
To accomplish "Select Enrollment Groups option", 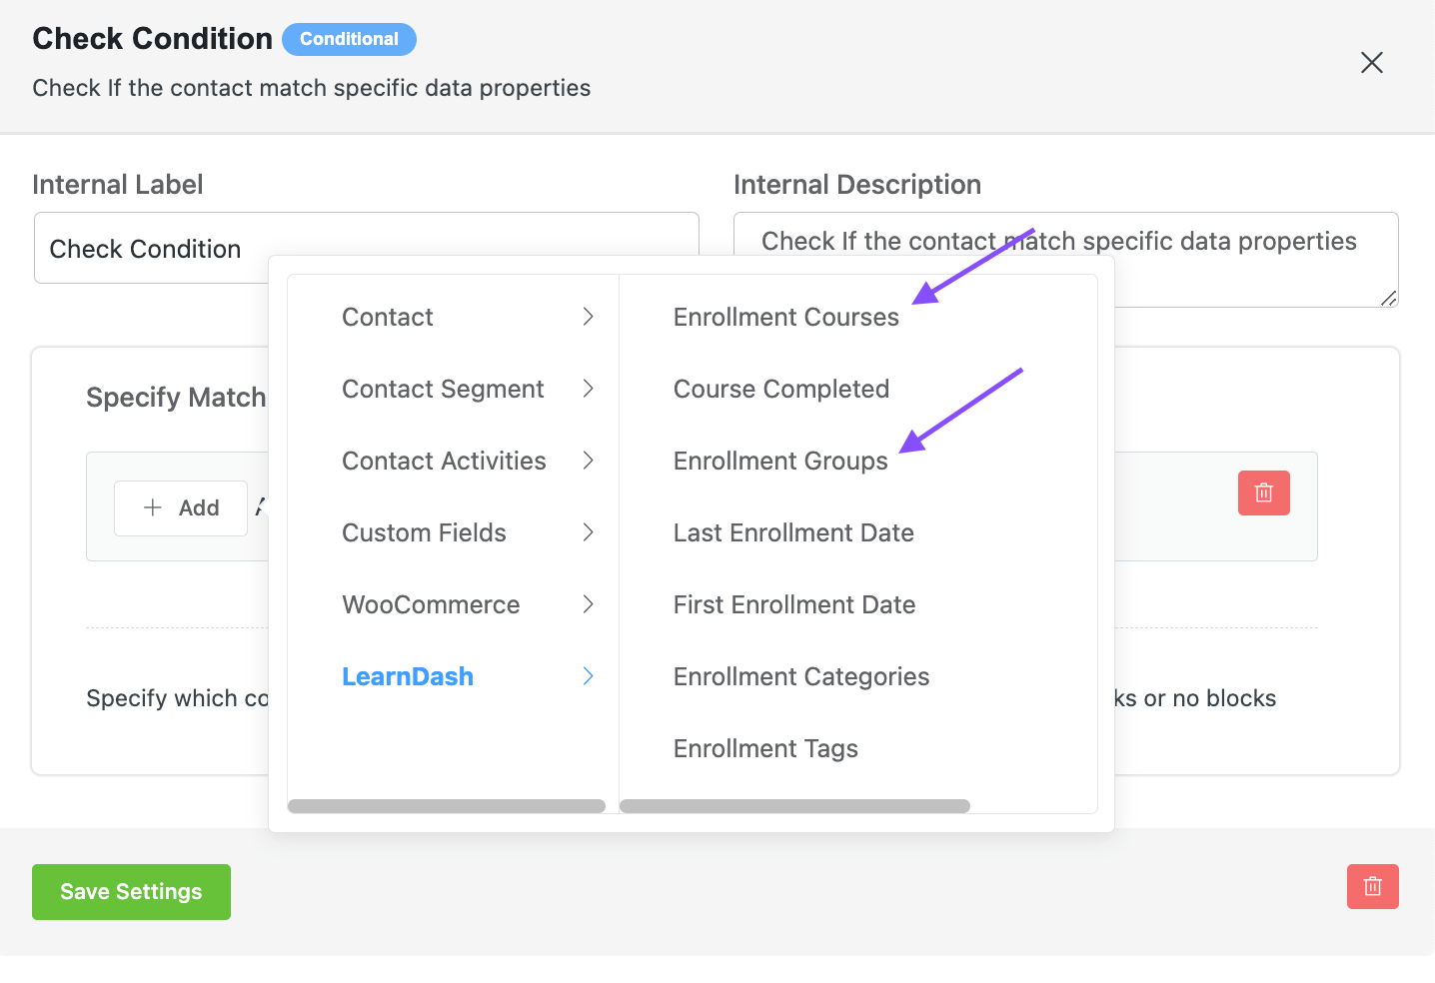I will [779, 461].
